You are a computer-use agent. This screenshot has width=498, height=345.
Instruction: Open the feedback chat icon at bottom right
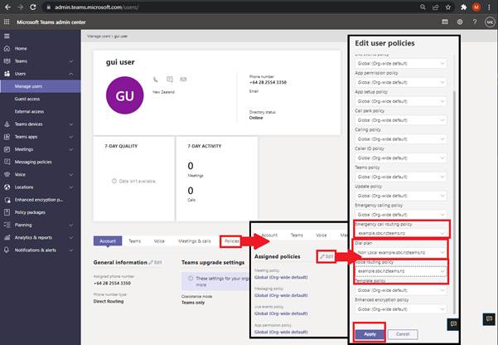click(x=453, y=323)
